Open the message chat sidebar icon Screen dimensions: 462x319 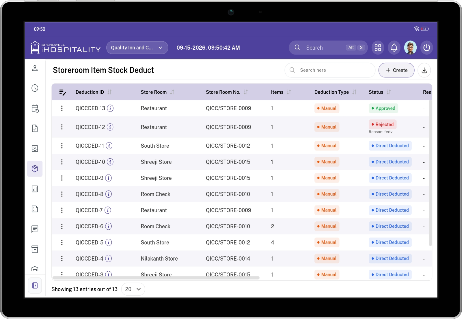pyautogui.click(x=35, y=229)
